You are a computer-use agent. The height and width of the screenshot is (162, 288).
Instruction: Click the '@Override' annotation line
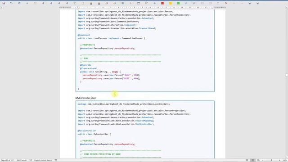[85, 65]
